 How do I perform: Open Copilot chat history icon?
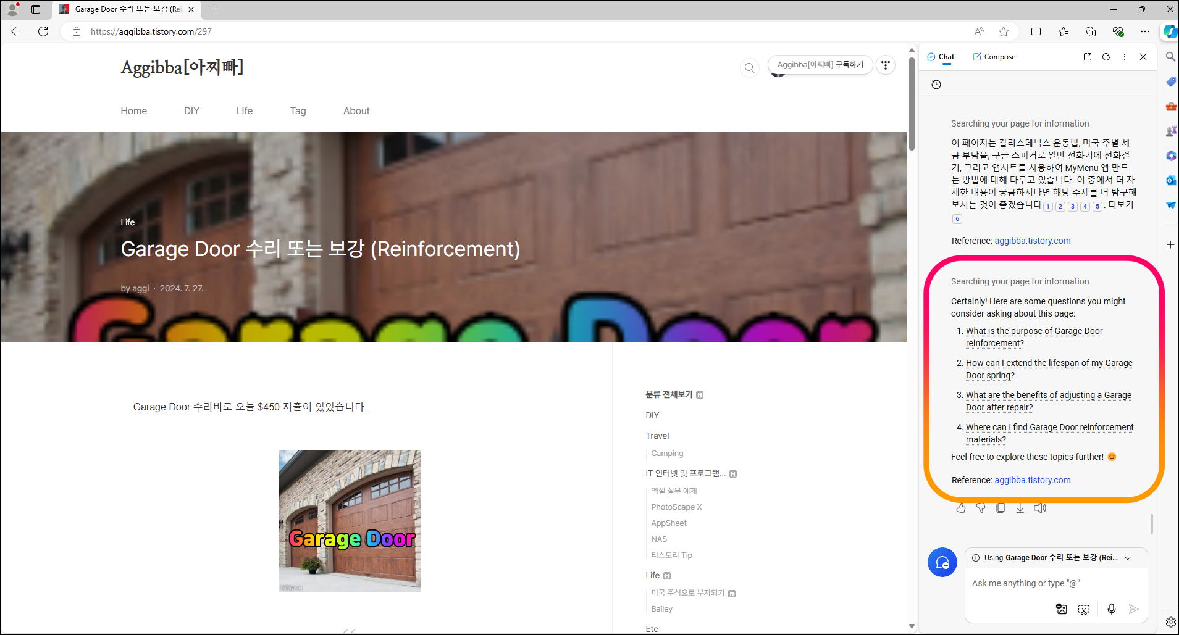(x=936, y=85)
